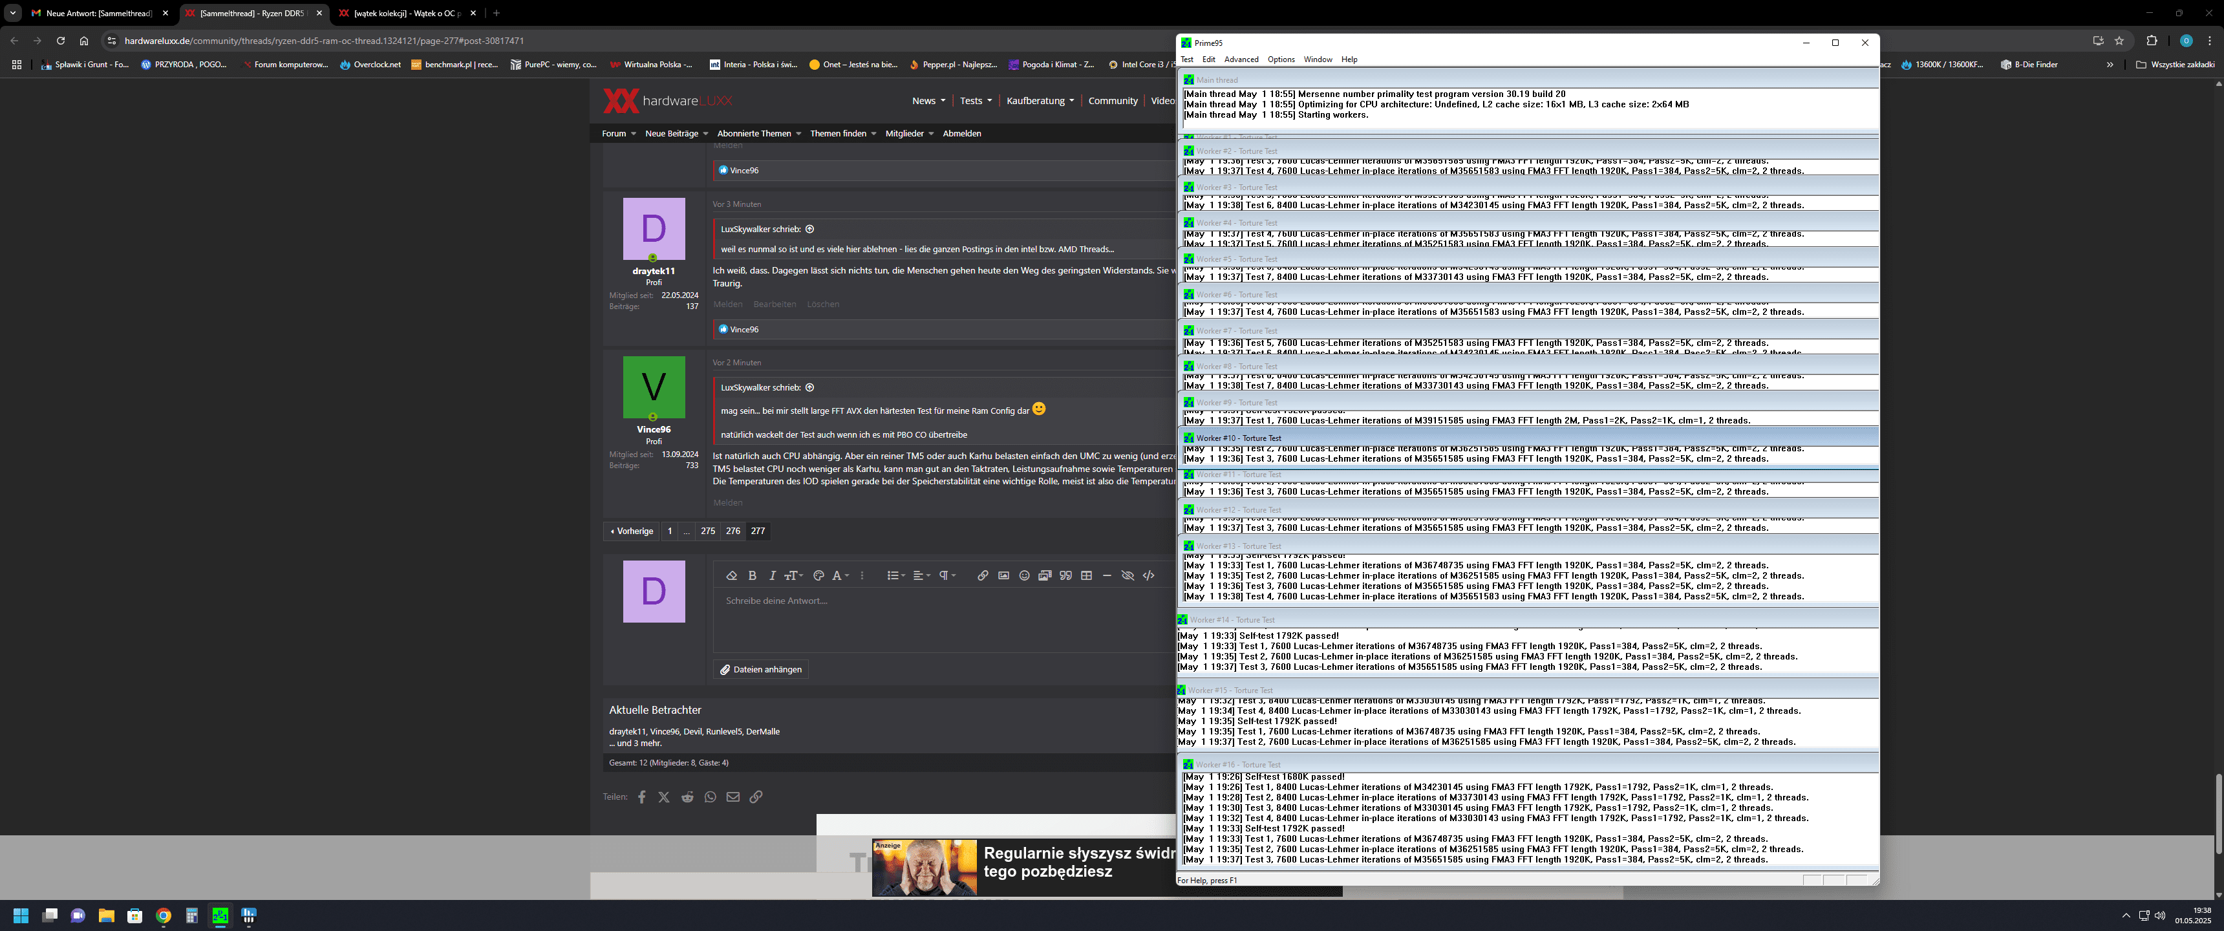Open the smiley emoji picker

[1024, 576]
